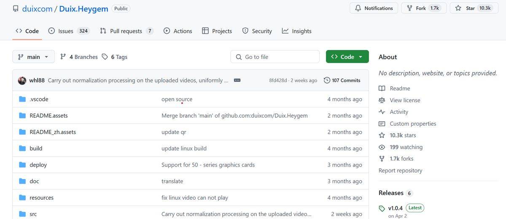Open the Actions tab
Screen dimensions: 506x219
178,31
